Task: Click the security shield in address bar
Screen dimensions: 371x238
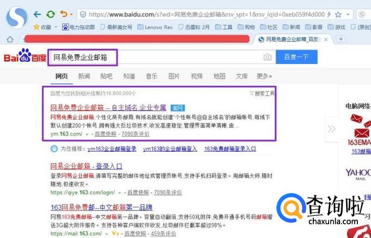Action: click(83, 15)
